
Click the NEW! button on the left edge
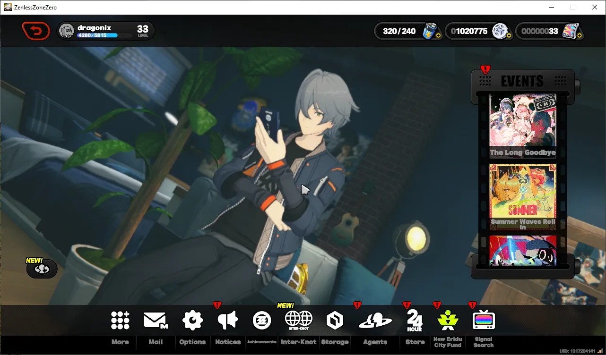[x=42, y=269]
